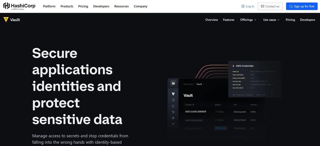Click the 'AWS Credentials' card title

245,66
